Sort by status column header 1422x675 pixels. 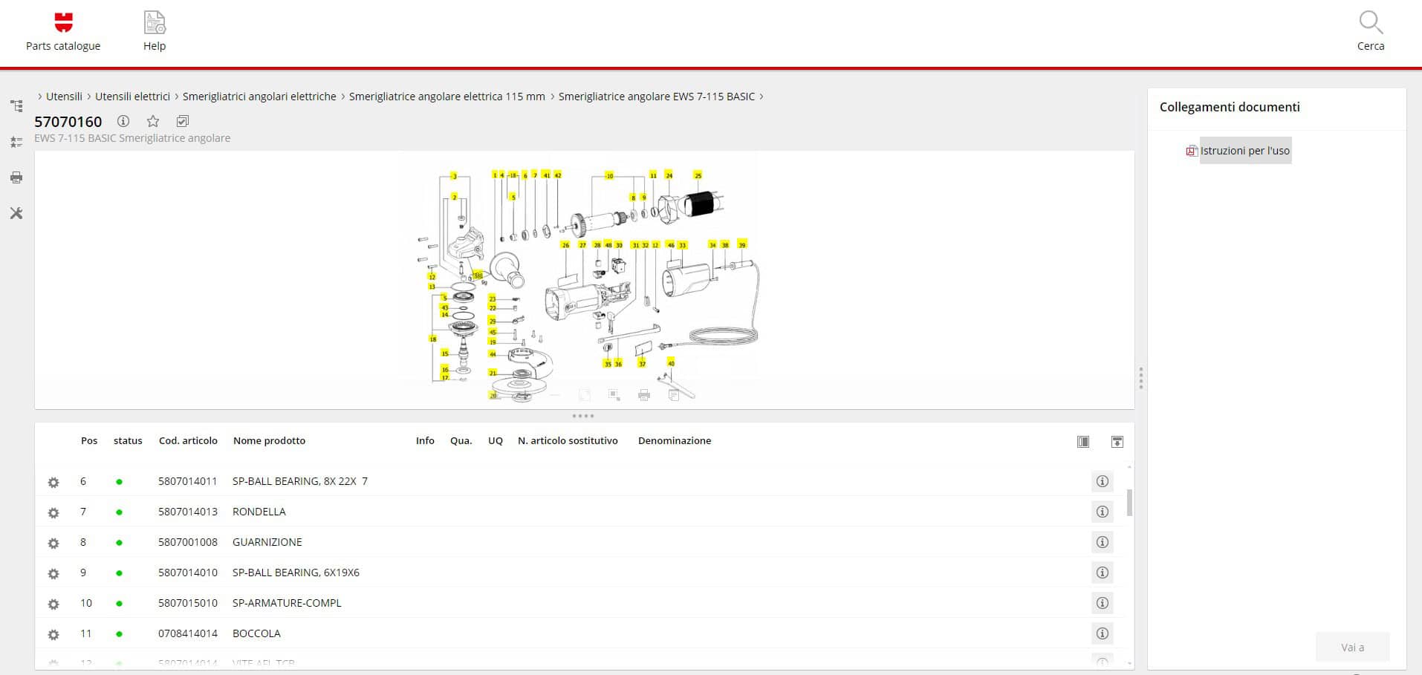pyautogui.click(x=128, y=441)
